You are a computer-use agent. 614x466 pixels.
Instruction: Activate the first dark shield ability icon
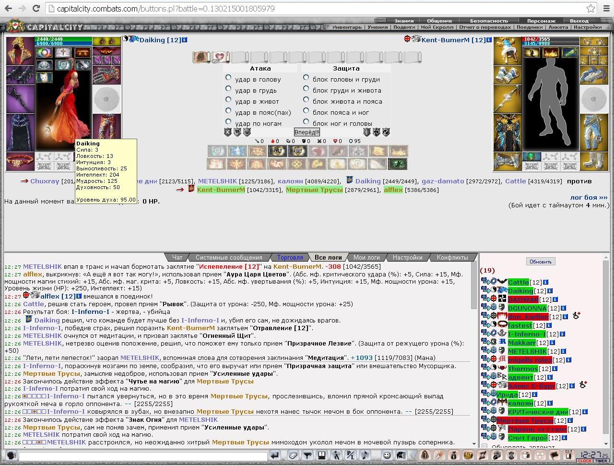click(x=277, y=151)
